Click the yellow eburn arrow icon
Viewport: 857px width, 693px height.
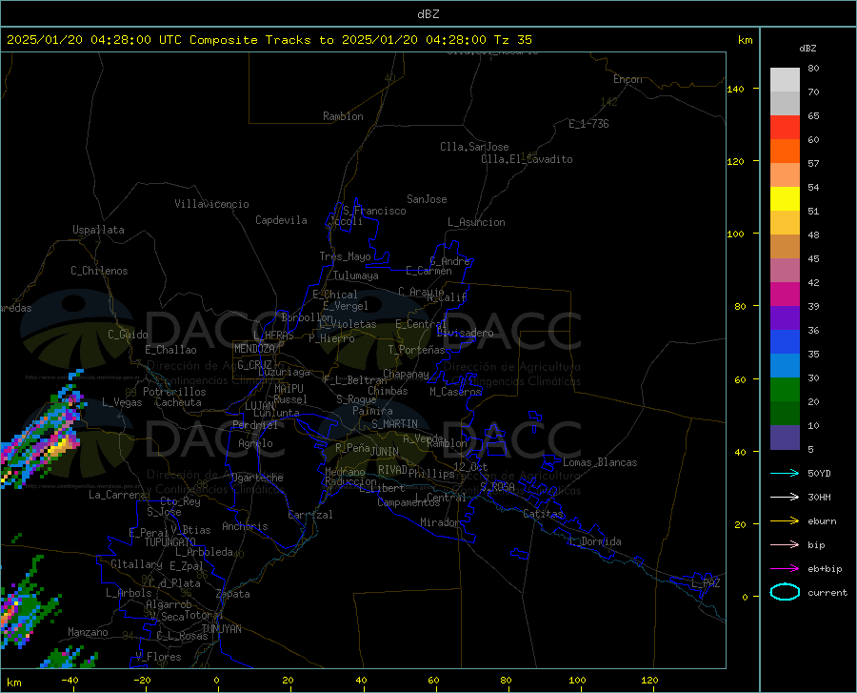click(x=785, y=521)
